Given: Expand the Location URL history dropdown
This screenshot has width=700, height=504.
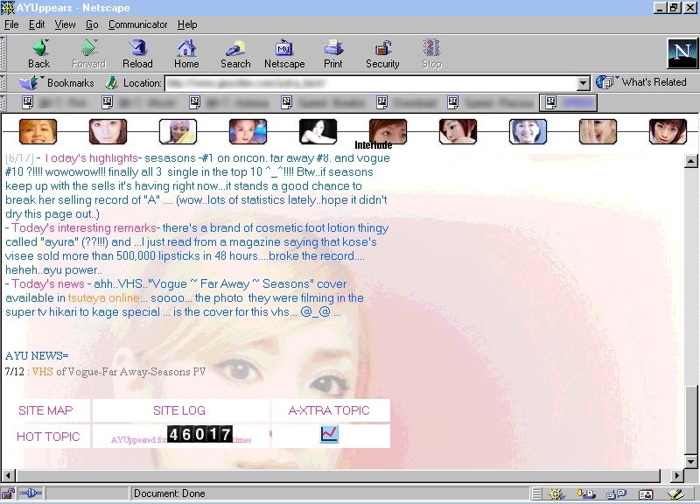Looking at the screenshot, I should pos(584,83).
